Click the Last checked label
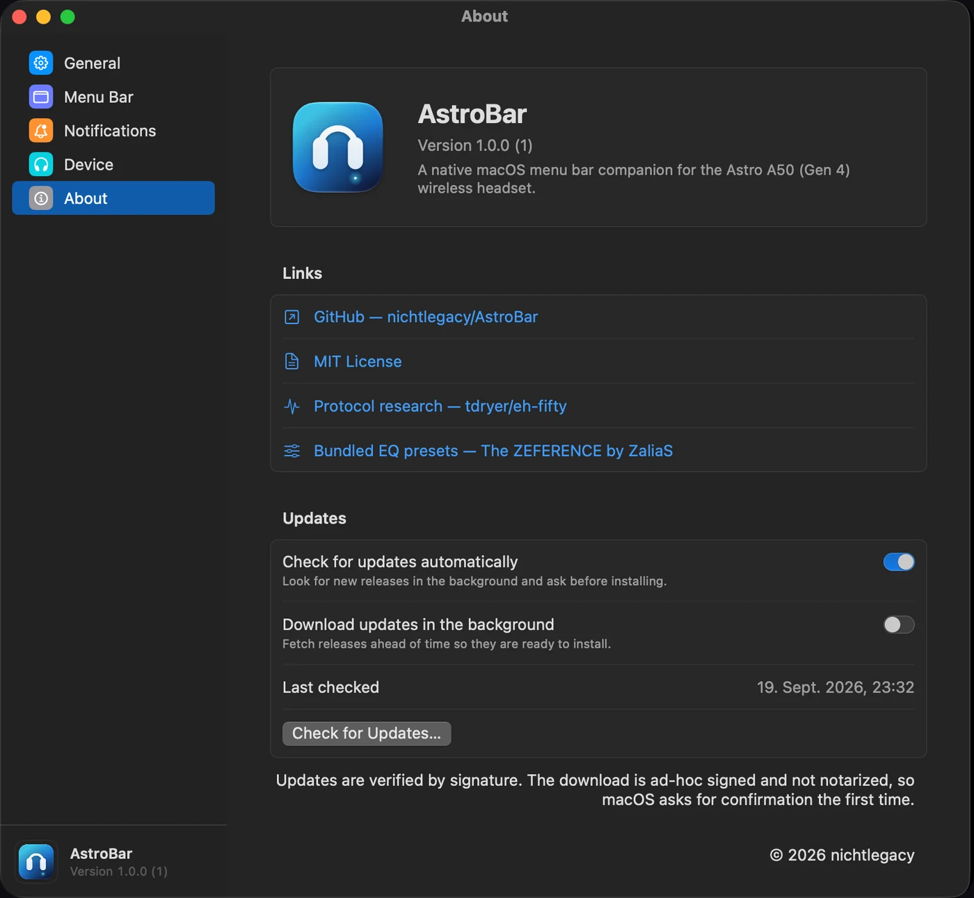This screenshot has width=974, height=898. (x=331, y=687)
